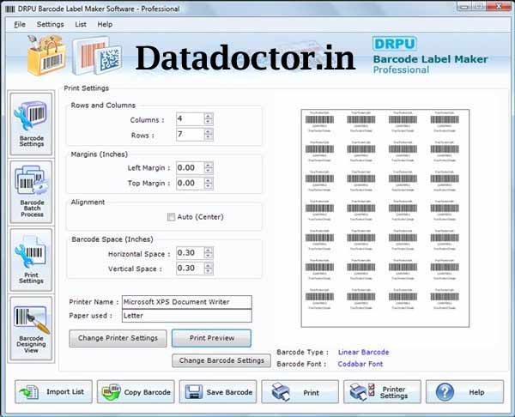Image resolution: width=515 pixels, height=417 pixels.
Task: Decrease the Left Margin with down arrow
Action: click(209, 171)
